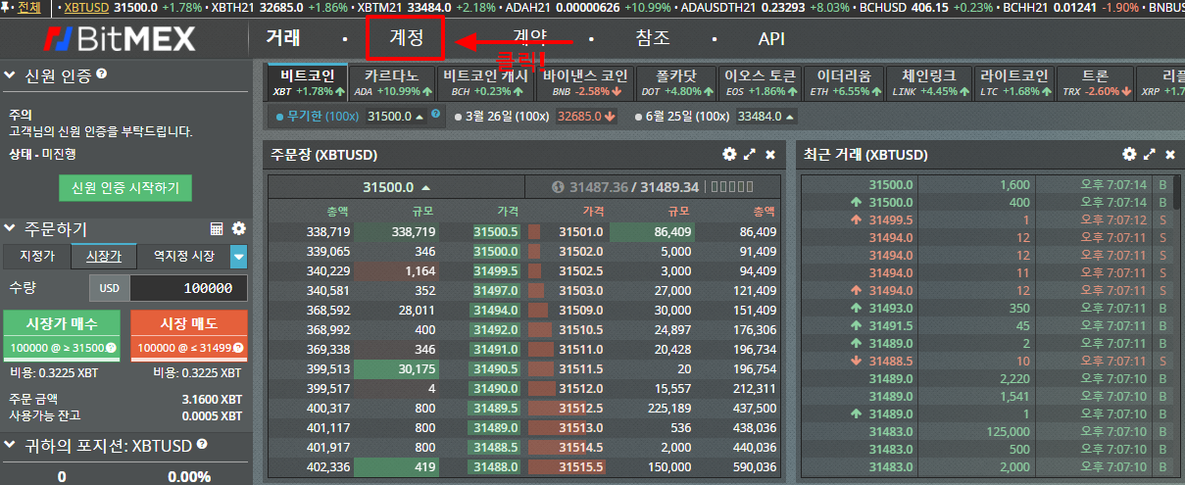
Task: Select the 역지정 시장 order tab
Action: point(183,257)
